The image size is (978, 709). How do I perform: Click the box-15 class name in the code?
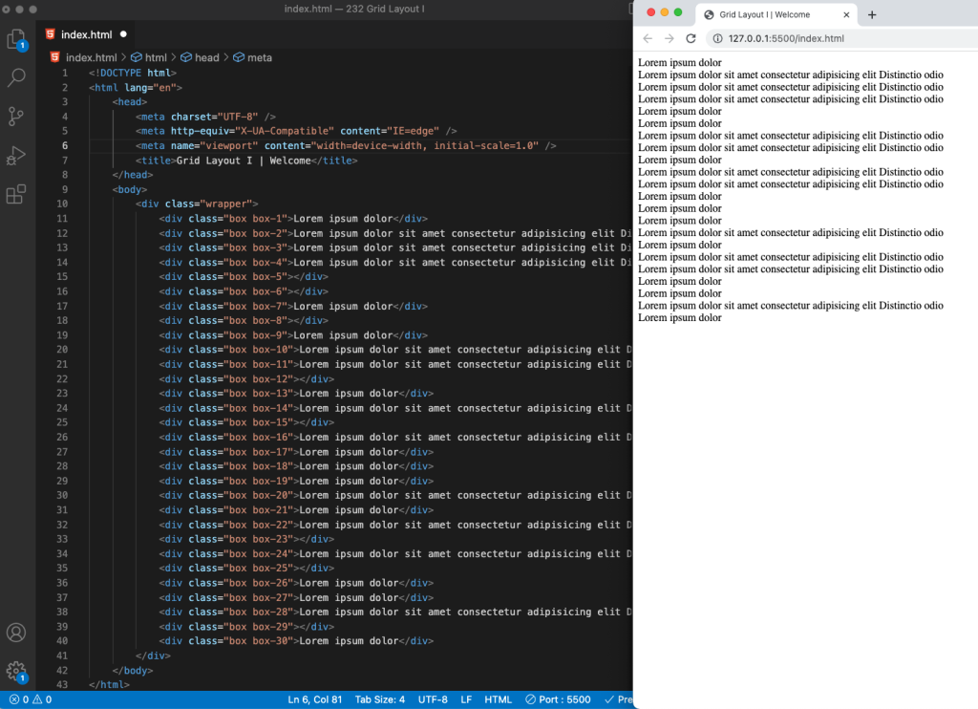coord(272,422)
